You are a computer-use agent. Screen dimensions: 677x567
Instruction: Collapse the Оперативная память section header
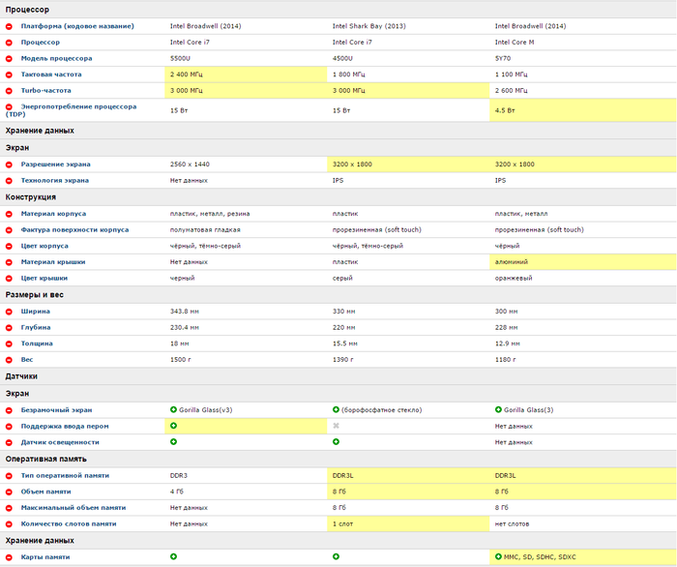click(x=45, y=459)
